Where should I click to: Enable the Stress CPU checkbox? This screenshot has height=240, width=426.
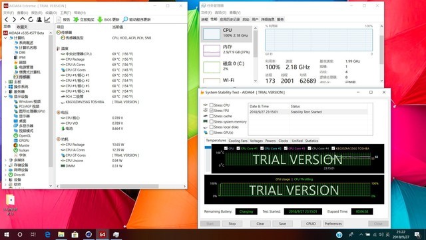pos(212,105)
